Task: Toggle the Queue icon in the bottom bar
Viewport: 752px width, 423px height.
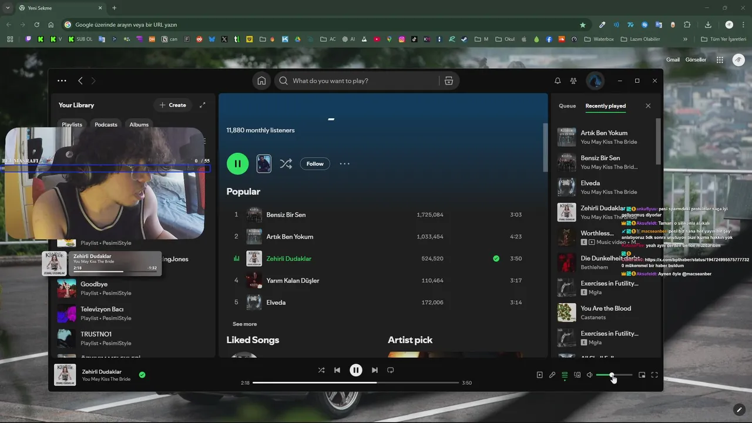Action: pos(565,375)
